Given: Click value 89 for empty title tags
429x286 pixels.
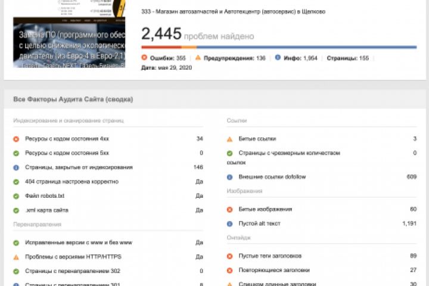Looking at the screenshot, I should point(414,256).
